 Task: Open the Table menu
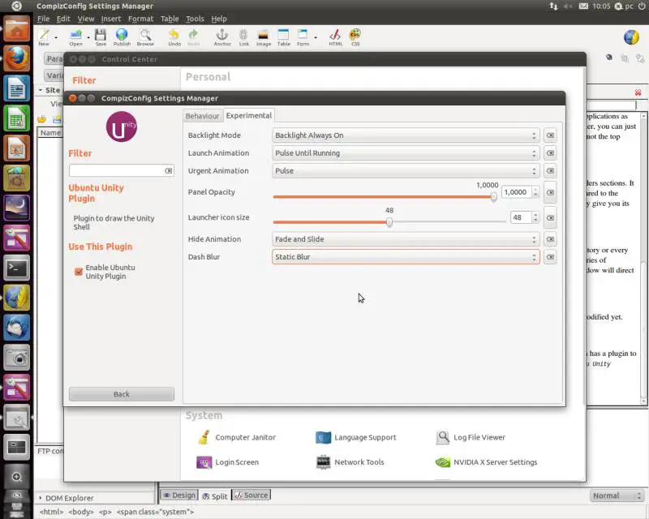click(170, 19)
